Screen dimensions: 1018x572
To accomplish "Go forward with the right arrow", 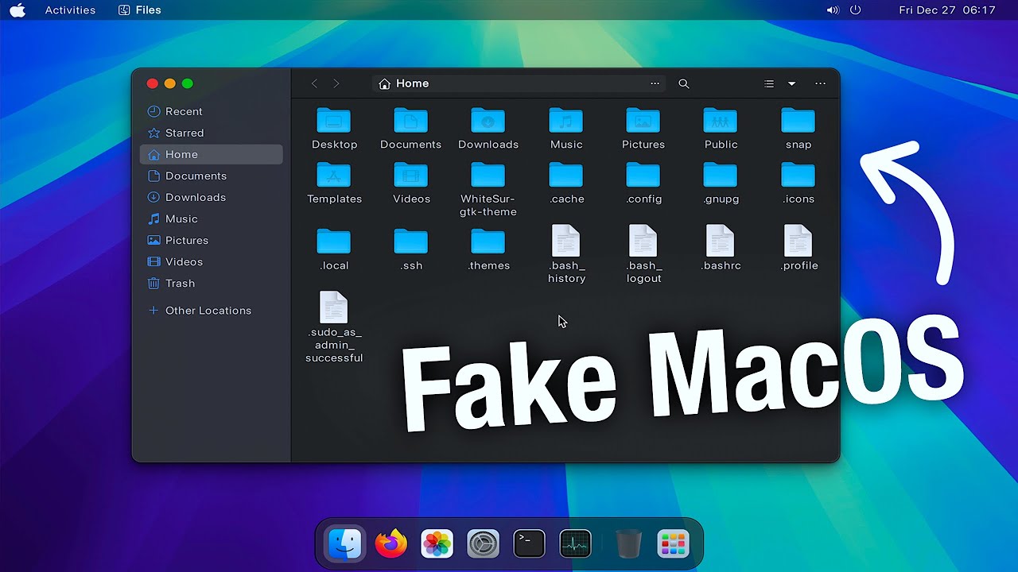I will [x=336, y=83].
